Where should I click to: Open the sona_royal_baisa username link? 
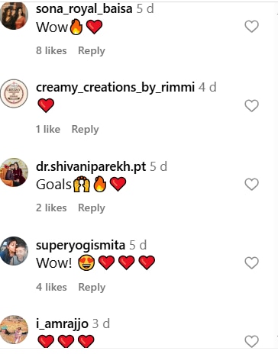[x=84, y=9]
